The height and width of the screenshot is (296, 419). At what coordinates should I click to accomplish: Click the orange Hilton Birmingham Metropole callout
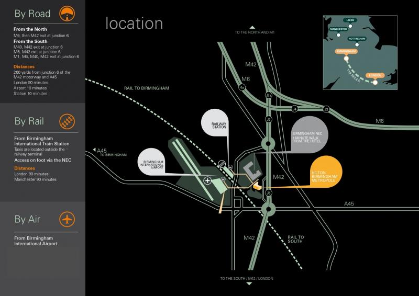(326, 172)
